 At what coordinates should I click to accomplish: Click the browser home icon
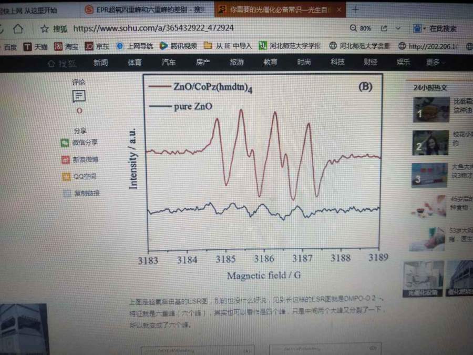[x=18, y=29]
